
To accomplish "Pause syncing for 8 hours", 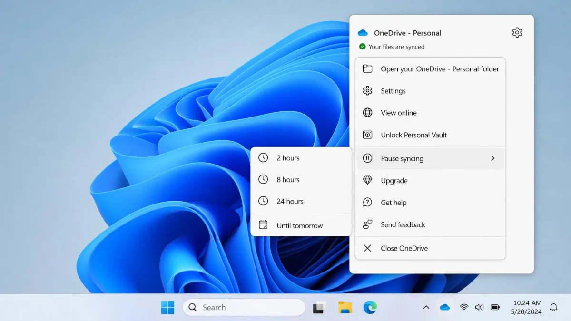I will (301, 180).
